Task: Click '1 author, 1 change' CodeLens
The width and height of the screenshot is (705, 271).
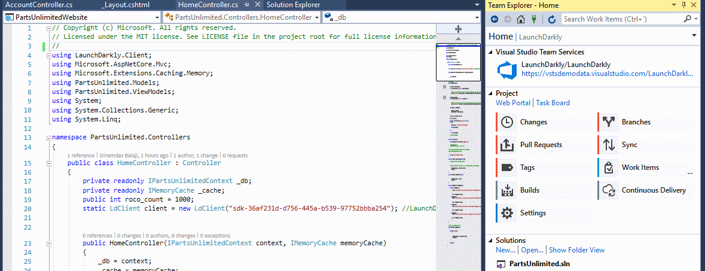Action: click(x=196, y=156)
